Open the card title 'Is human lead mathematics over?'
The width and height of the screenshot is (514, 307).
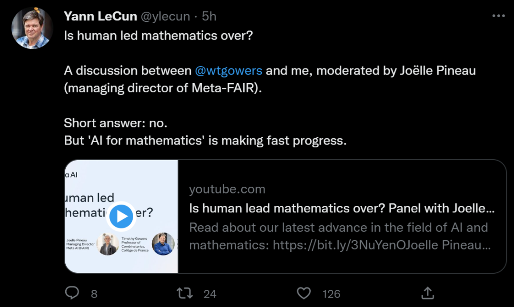point(342,208)
